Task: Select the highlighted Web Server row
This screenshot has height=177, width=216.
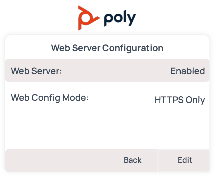Action: (x=107, y=71)
